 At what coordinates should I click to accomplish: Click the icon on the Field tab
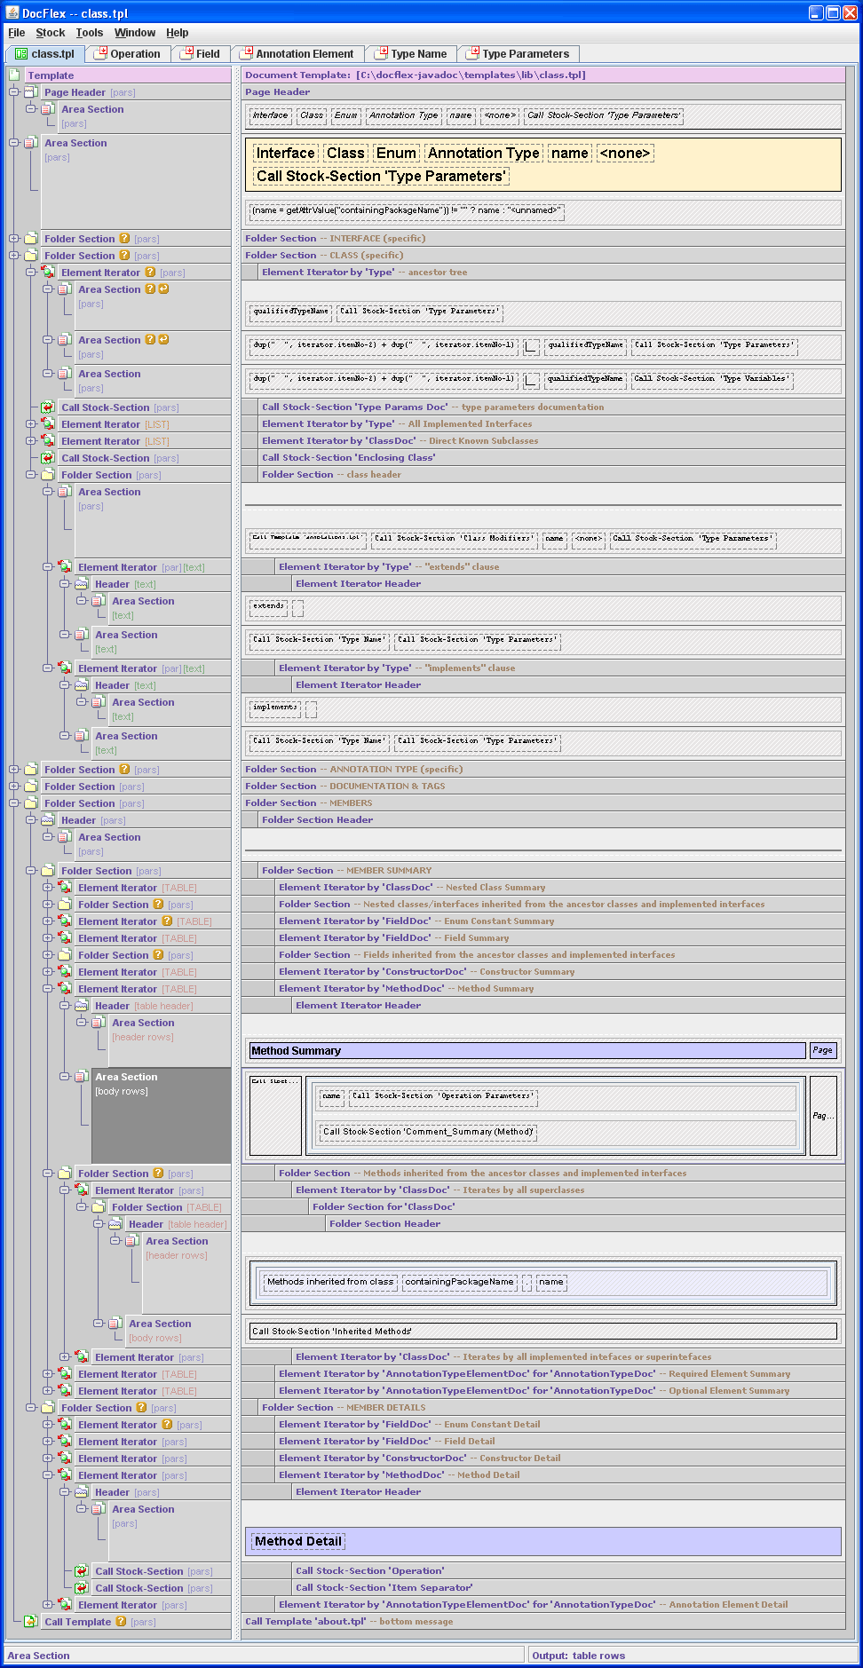coord(186,54)
